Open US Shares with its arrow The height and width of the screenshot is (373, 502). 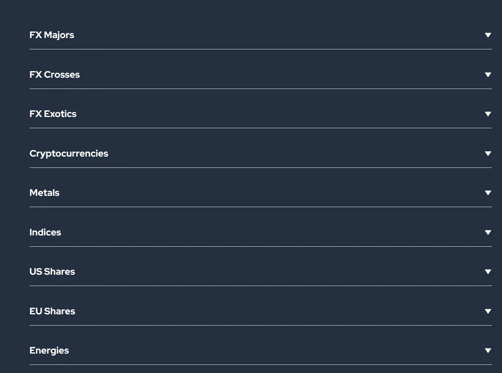pos(488,272)
